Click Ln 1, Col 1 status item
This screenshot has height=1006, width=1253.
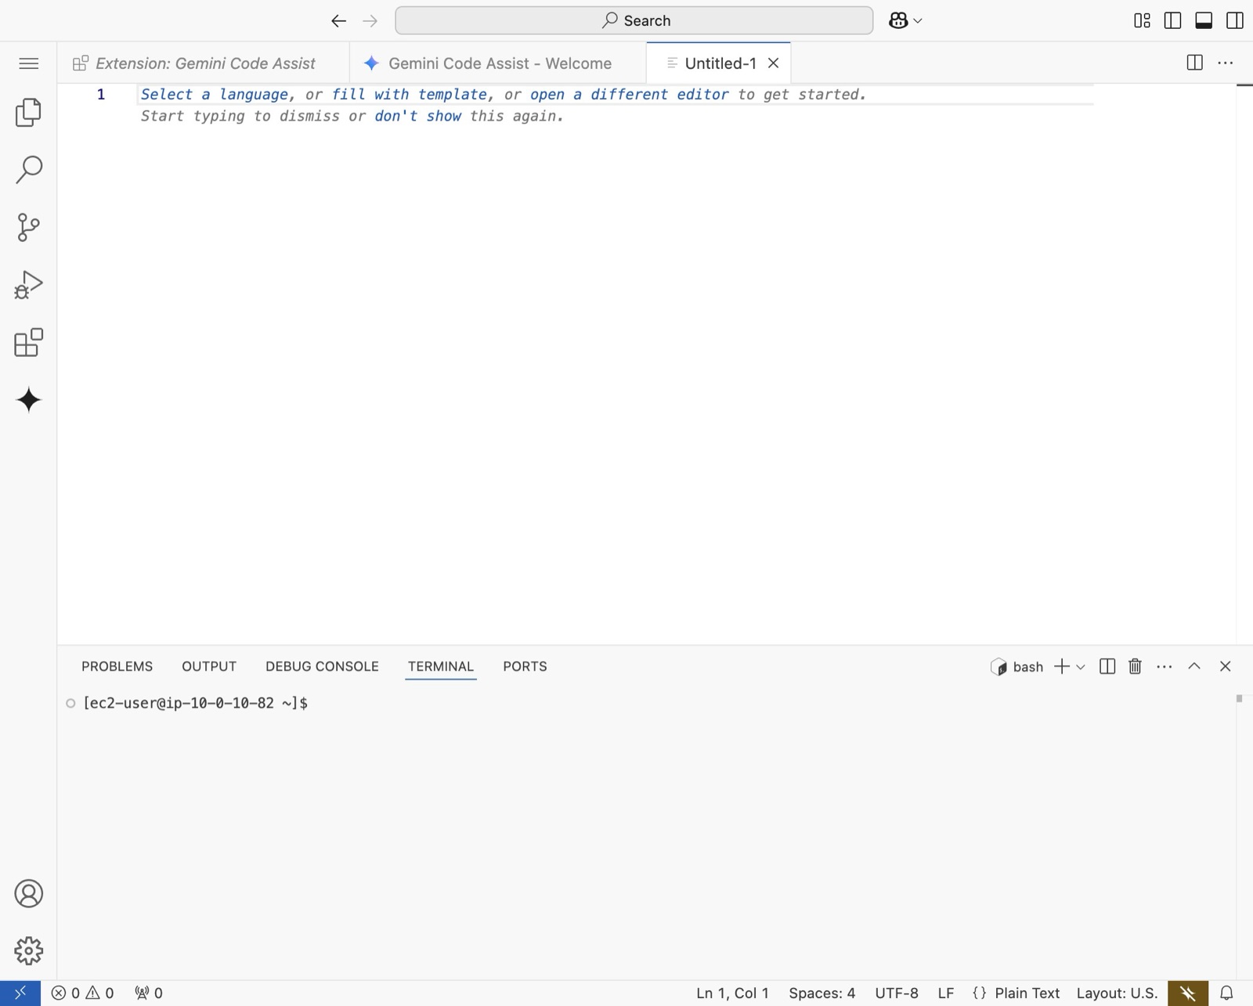pos(732,993)
